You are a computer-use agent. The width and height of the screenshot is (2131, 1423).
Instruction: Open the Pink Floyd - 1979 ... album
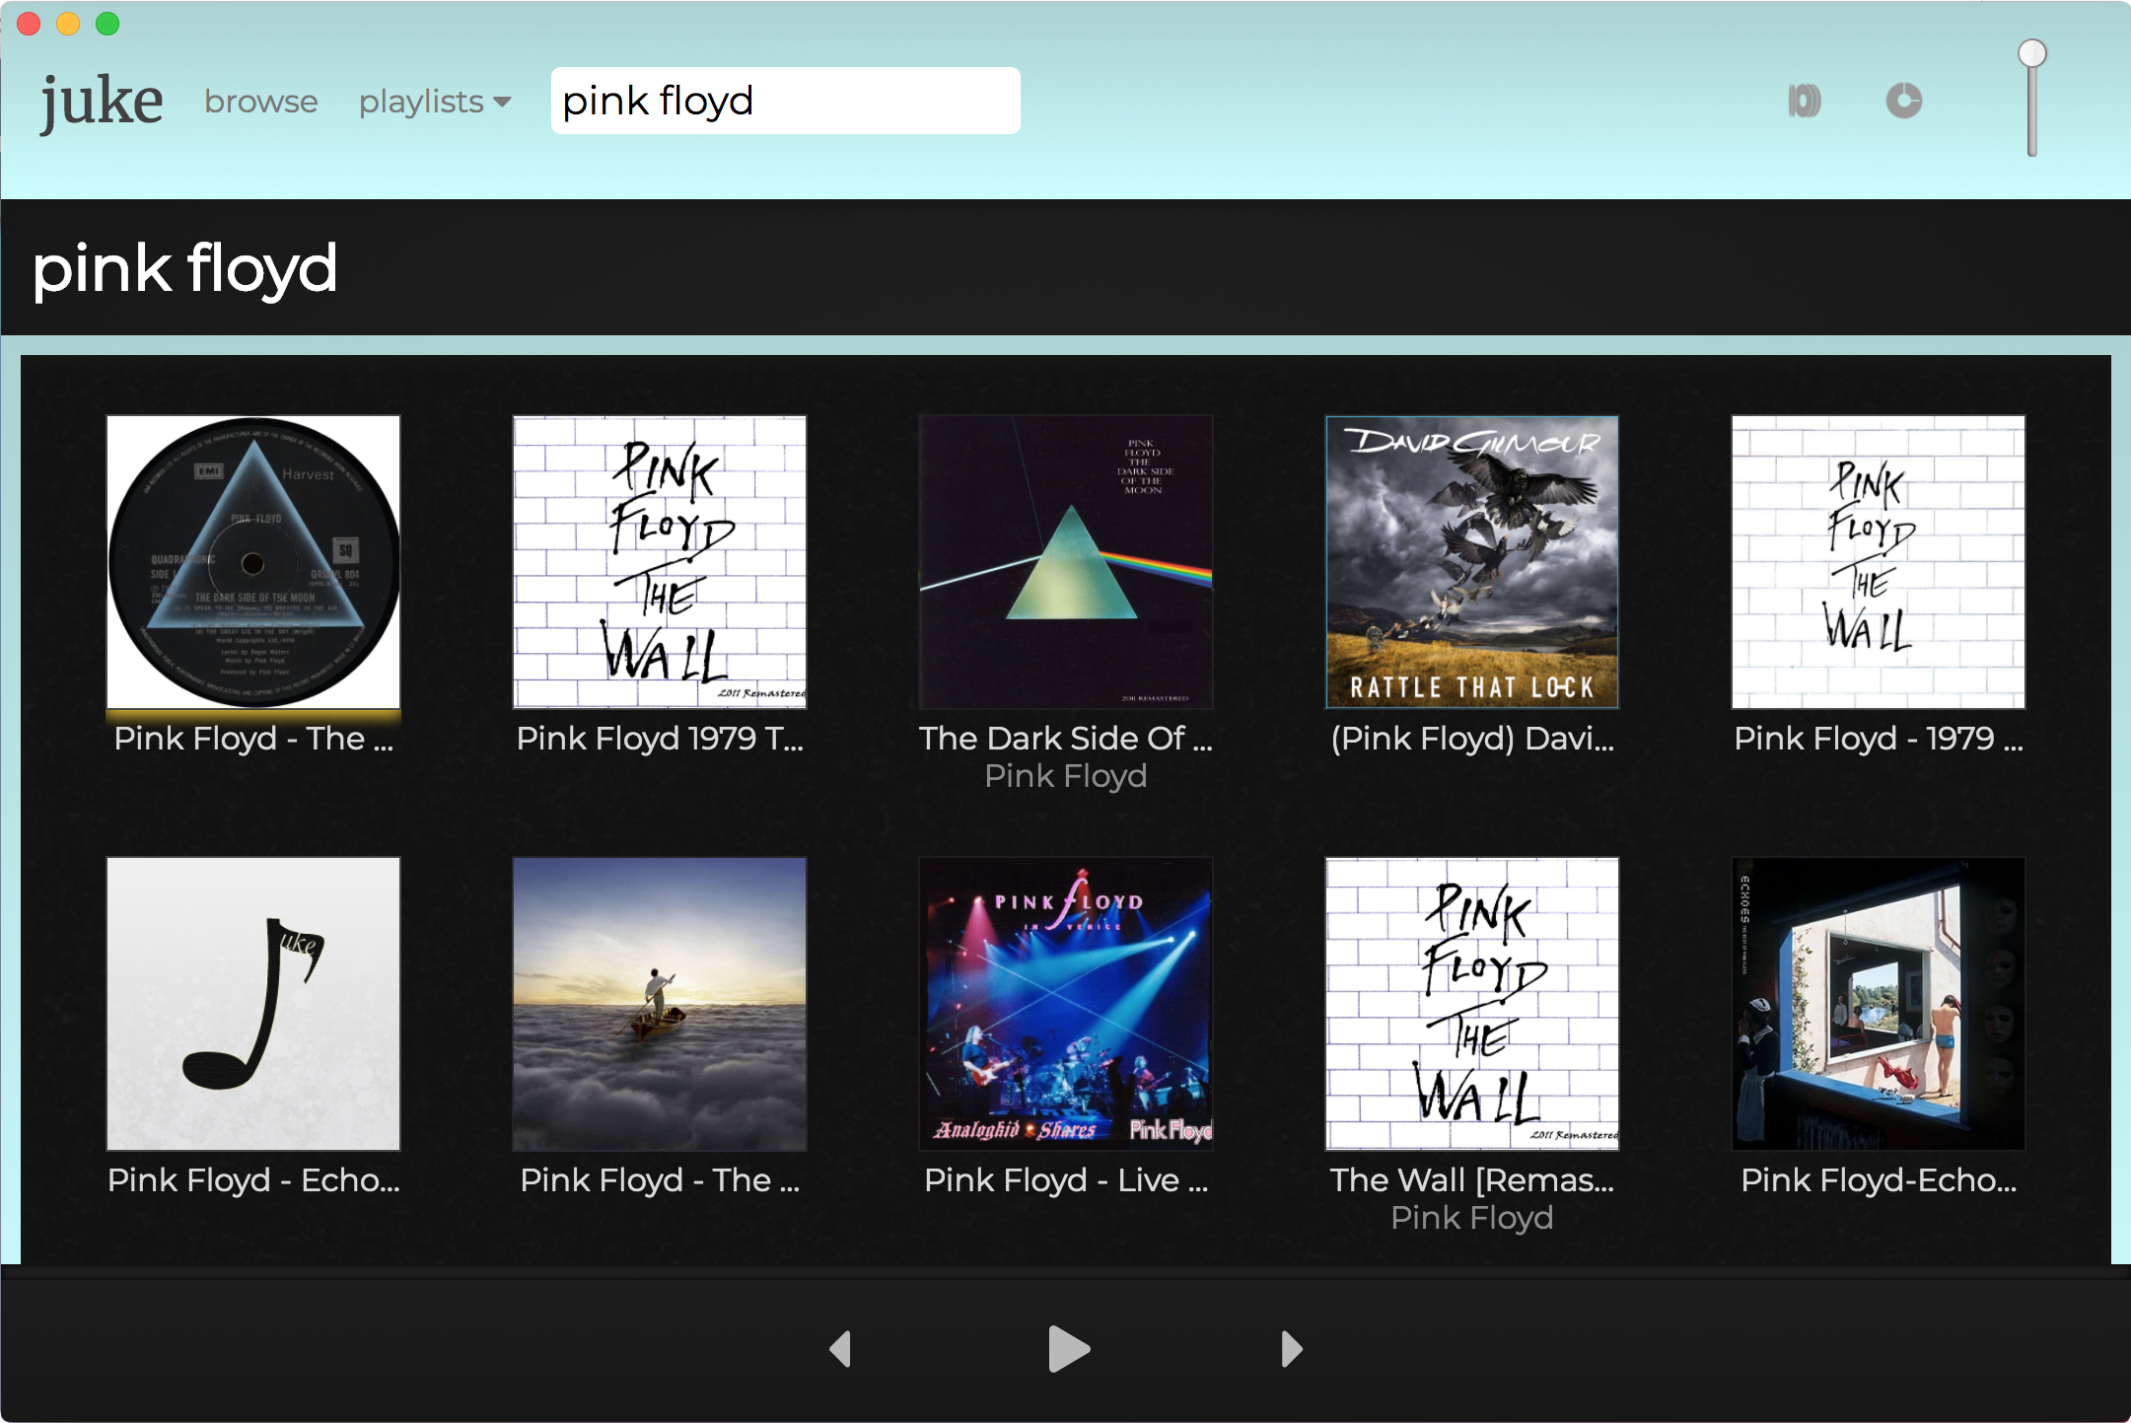click(x=1878, y=561)
